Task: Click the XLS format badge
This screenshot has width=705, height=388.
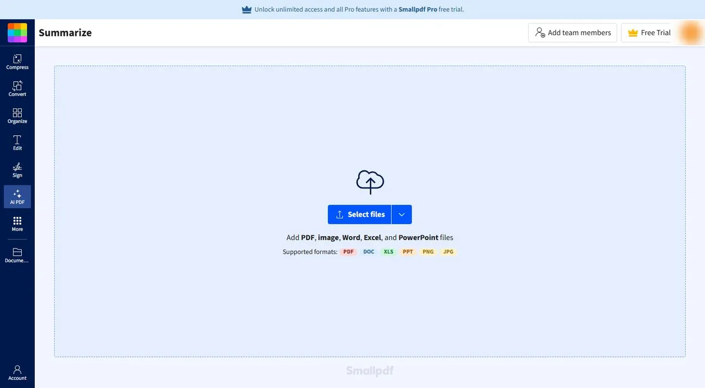Action: point(388,252)
